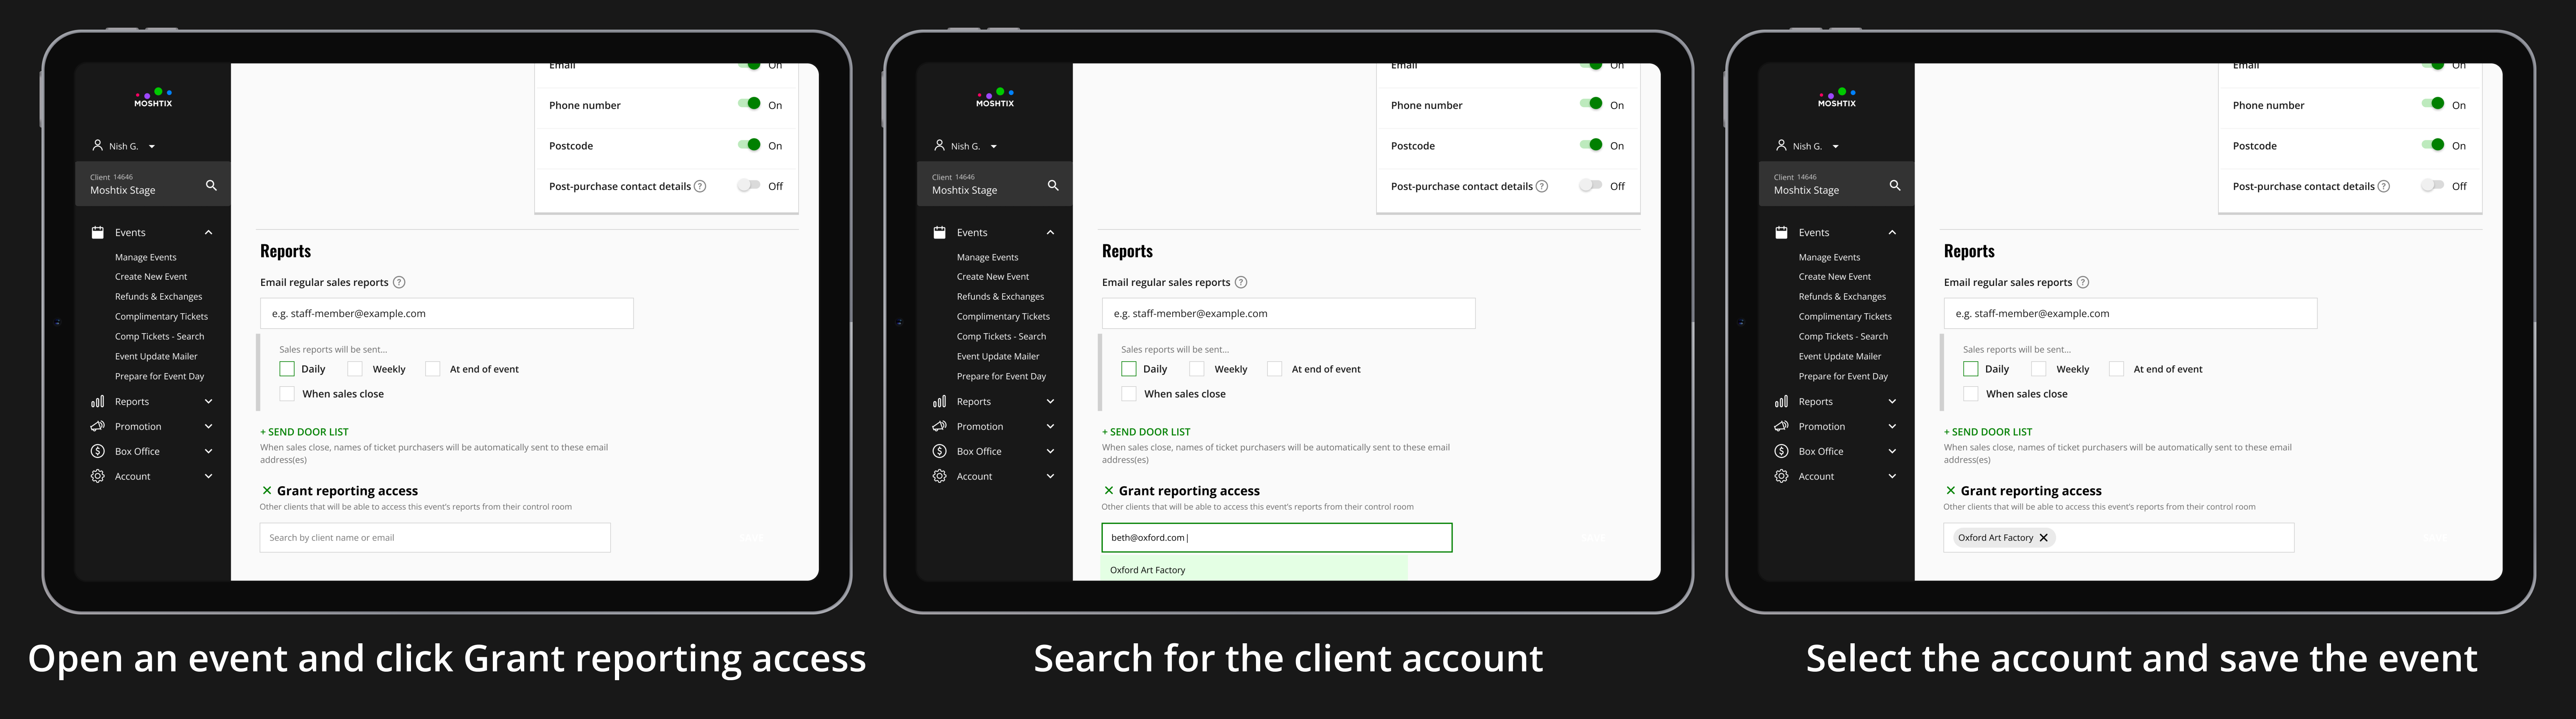Toggle Postcode switch on right tablet
Image resolution: width=2576 pixels, height=719 pixels.
click(x=2433, y=144)
